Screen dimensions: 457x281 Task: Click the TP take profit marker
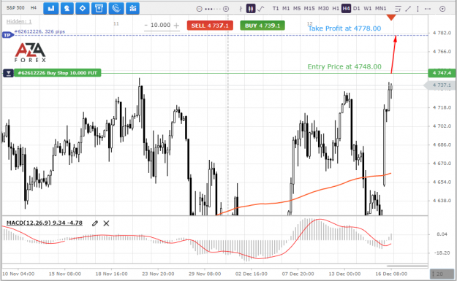pyautogui.click(x=7, y=35)
